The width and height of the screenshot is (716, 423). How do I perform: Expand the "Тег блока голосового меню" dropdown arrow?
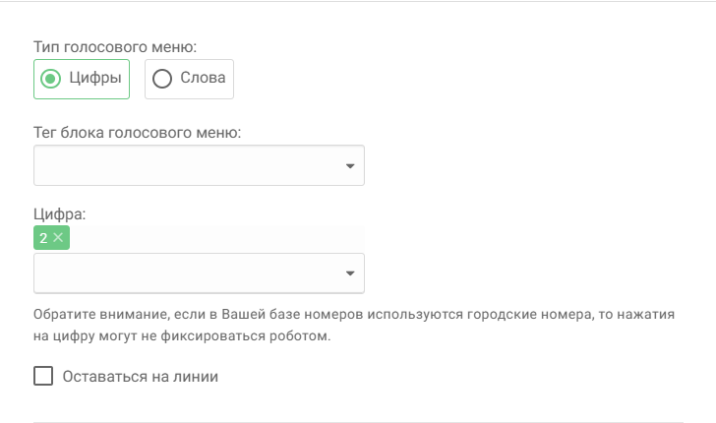350,165
